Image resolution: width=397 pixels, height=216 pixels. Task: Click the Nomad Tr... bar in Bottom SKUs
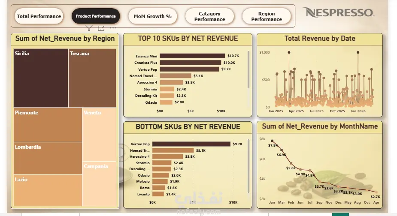(173, 150)
